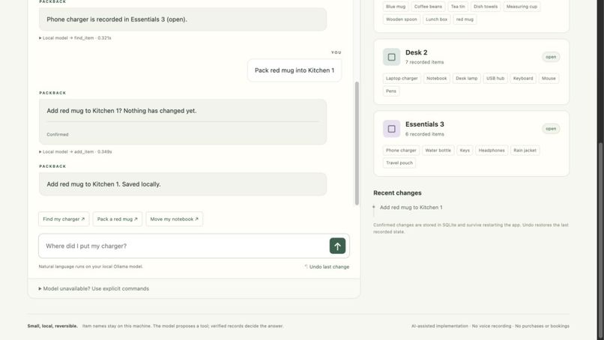This screenshot has width=604, height=340.
Task: Select the red mug item tag
Action: 465,19
